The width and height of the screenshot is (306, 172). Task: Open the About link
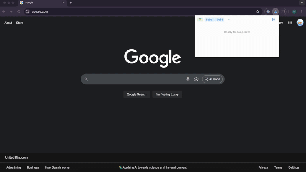point(8,23)
